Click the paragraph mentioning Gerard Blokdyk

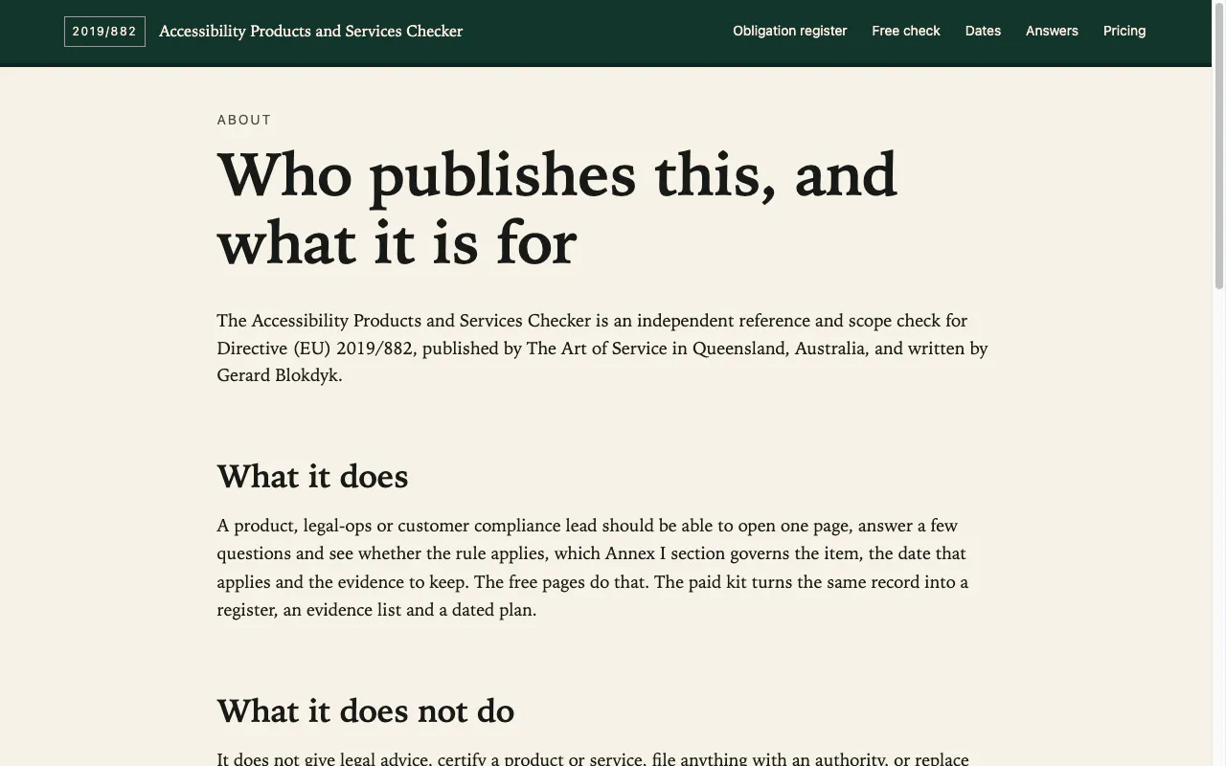[x=602, y=348]
